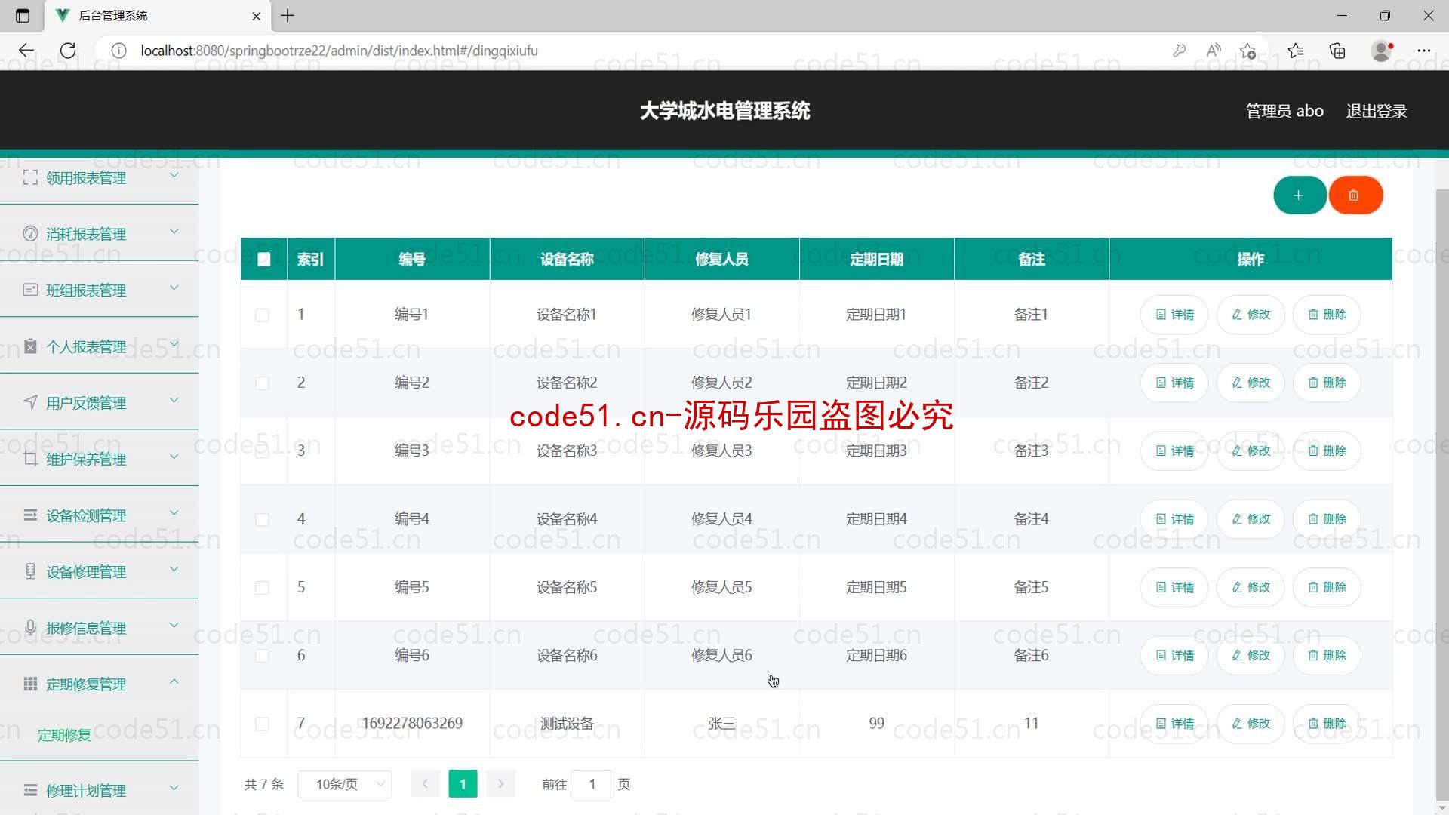Viewport: 1449px width, 815px height.
Task: Refresh the page using the browser reload icon
Action: coord(68,51)
